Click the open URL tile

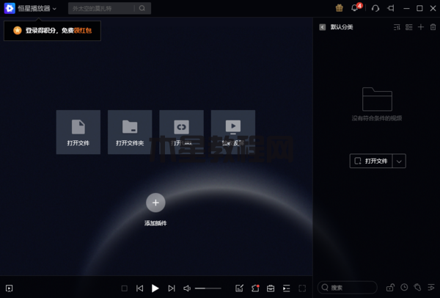(x=182, y=132)
